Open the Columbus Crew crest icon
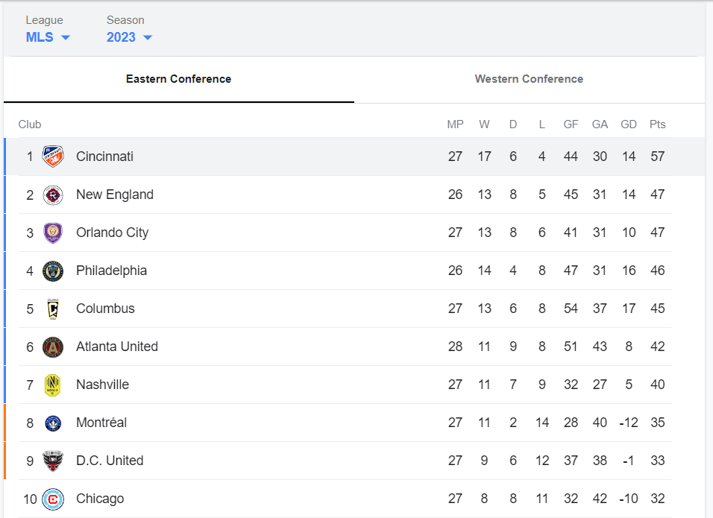This screenshot has width=713, height=518. [x=53, y=309]
